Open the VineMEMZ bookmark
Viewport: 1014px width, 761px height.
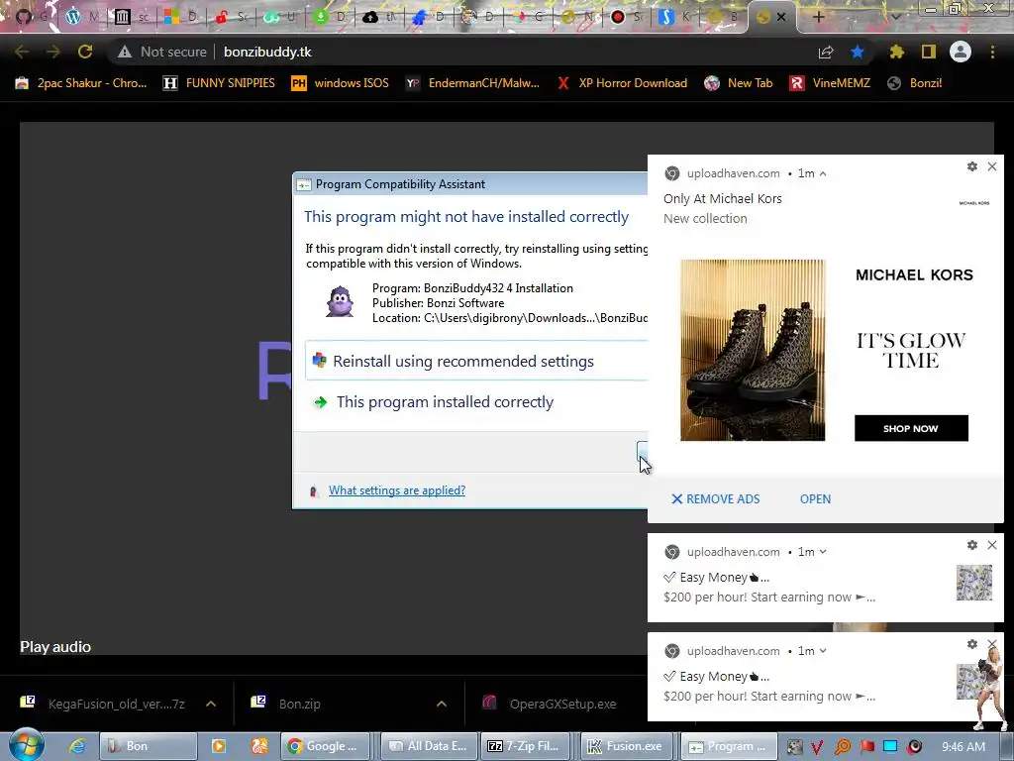[831, 83]
